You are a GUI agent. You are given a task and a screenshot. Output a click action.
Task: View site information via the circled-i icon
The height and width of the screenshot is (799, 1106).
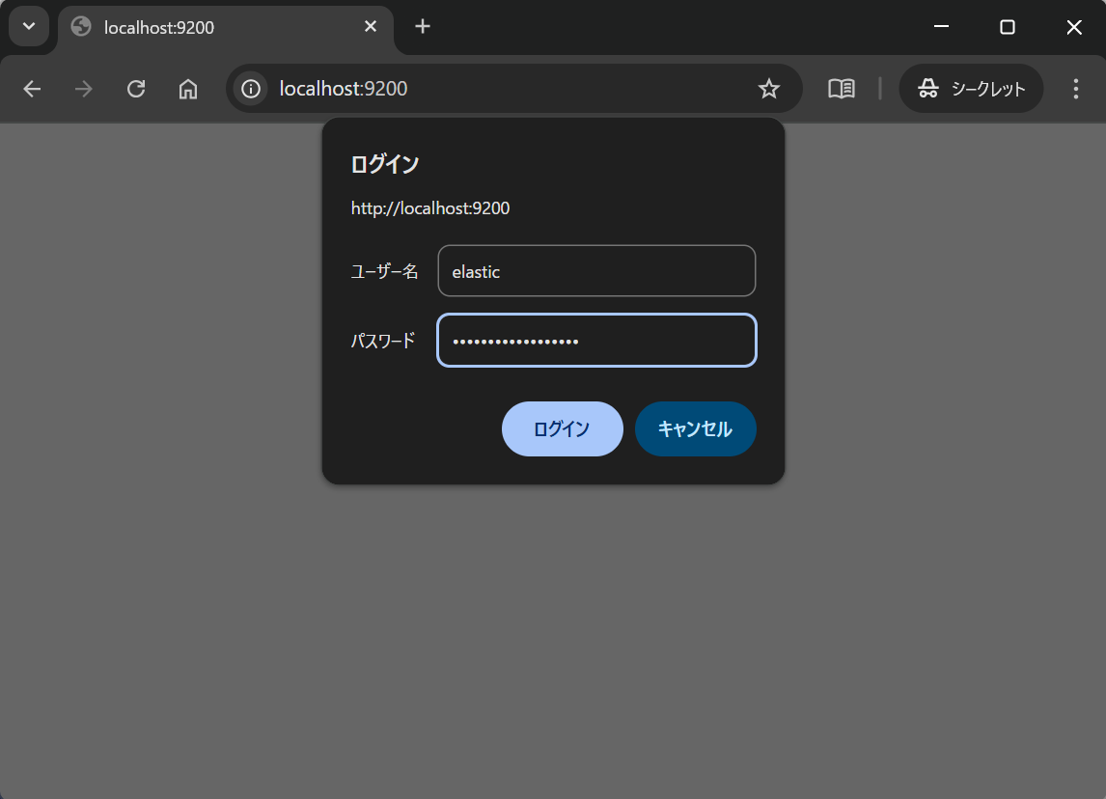click(x=250, y=88)
